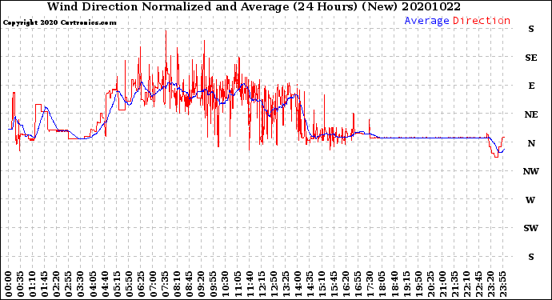The height and width of the screenshot is (300, 552).
Task: Click the 08:45 time axis label
Action: click(x=190, y=284)
